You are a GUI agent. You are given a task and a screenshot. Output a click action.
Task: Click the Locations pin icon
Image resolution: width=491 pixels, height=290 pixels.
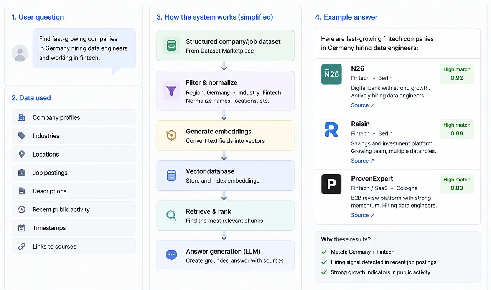pyautogui.click(x=22, y=154)
